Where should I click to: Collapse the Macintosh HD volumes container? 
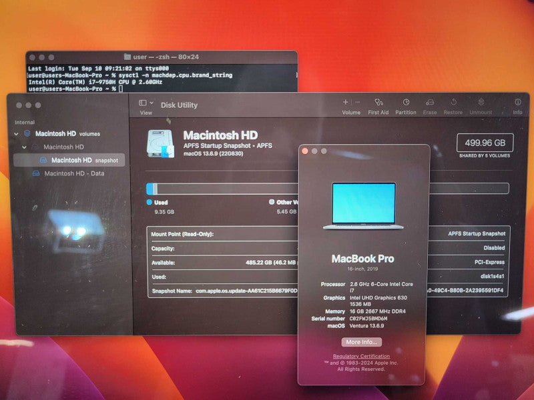(16, 134)
